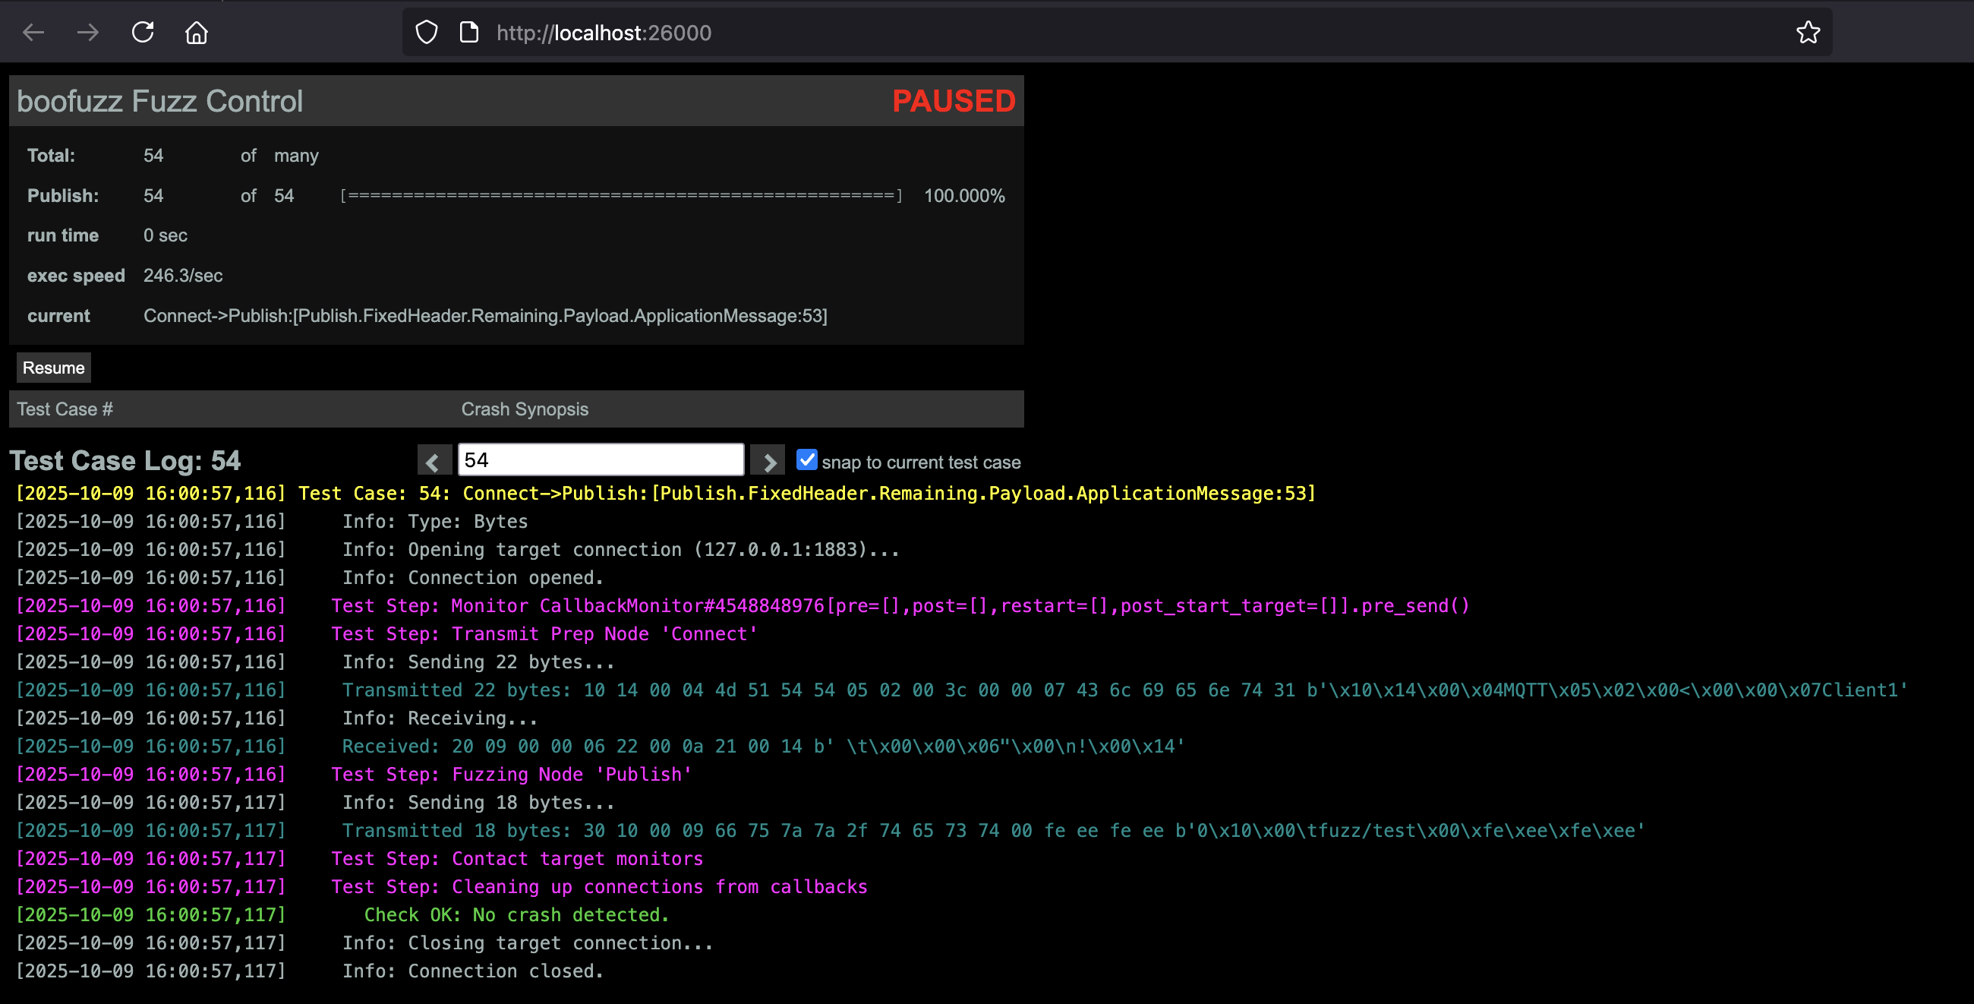Click the Test Case # column header
1974x1004 pixels.
pos(65,409)
